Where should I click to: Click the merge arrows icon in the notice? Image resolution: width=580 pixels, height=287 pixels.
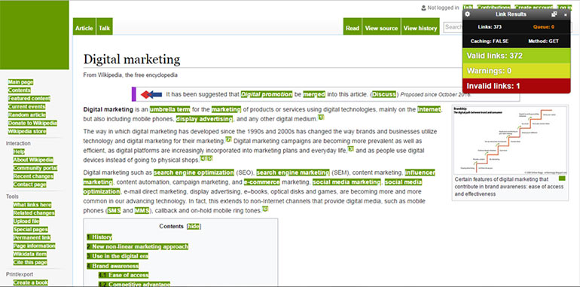[x=151, y=94]
